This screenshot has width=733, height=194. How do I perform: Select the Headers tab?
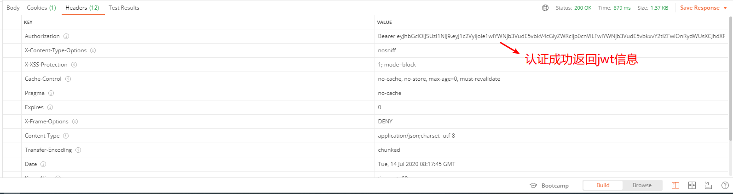(x=82, y=8)
